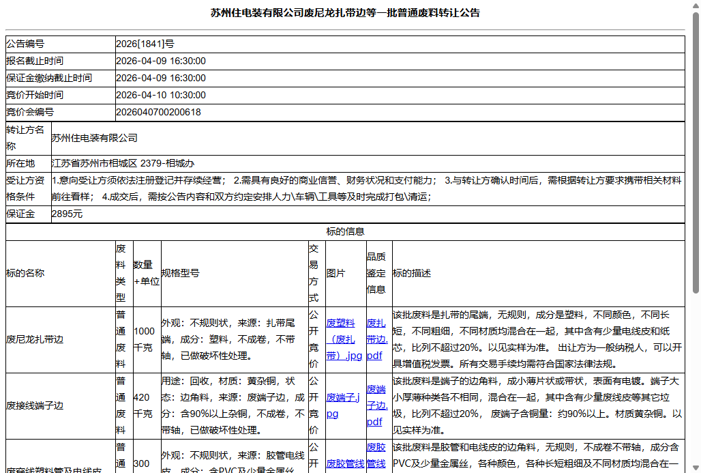Screen dimensions: 701x473
Task: Click the 竞价会编号 label
Action: coord(30,112)
